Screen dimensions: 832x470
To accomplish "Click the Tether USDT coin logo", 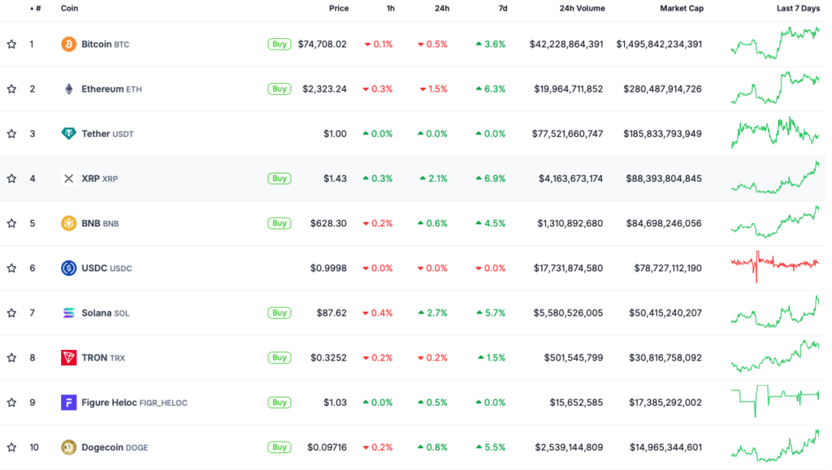I will pos(69,133).
